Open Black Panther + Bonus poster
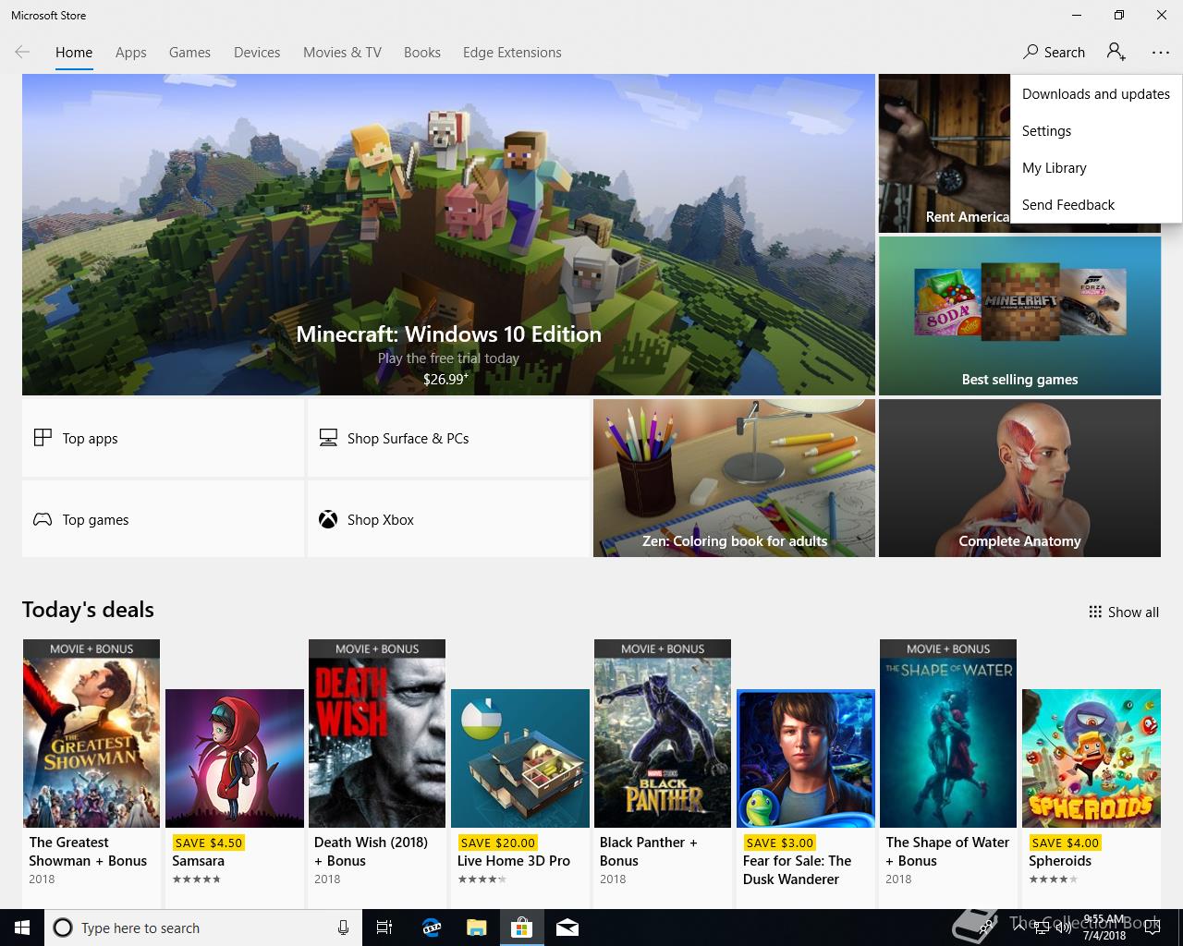The width and height of the screenshot is (1183, 946). click(x=663, y=734)
